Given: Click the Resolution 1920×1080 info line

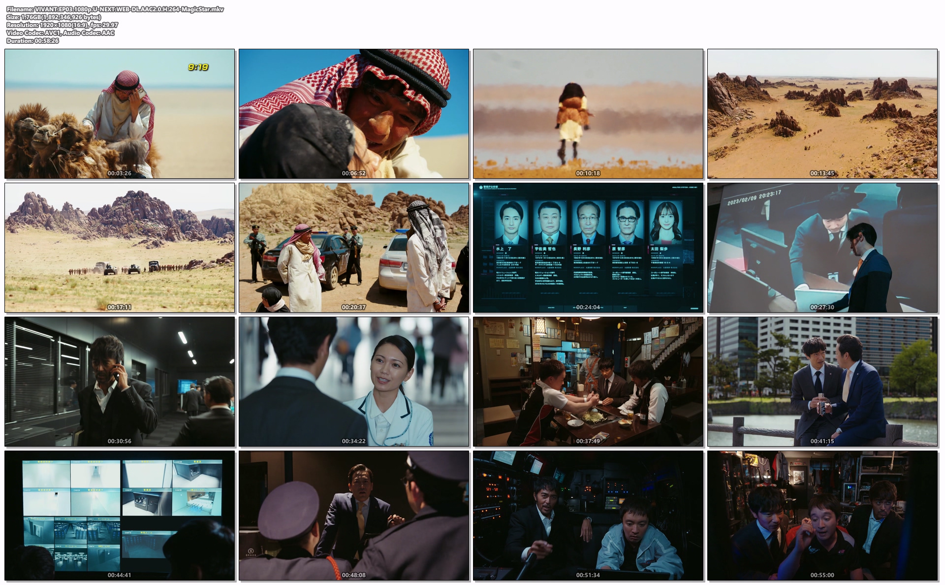Looking at the screenshot, I should 62,25.
